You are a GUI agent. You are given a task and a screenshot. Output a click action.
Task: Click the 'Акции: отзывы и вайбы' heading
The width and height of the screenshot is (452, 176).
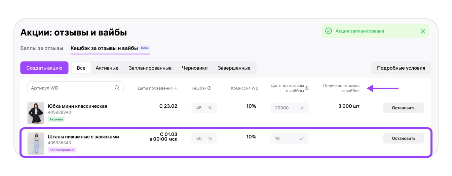[x=74, y=32]
